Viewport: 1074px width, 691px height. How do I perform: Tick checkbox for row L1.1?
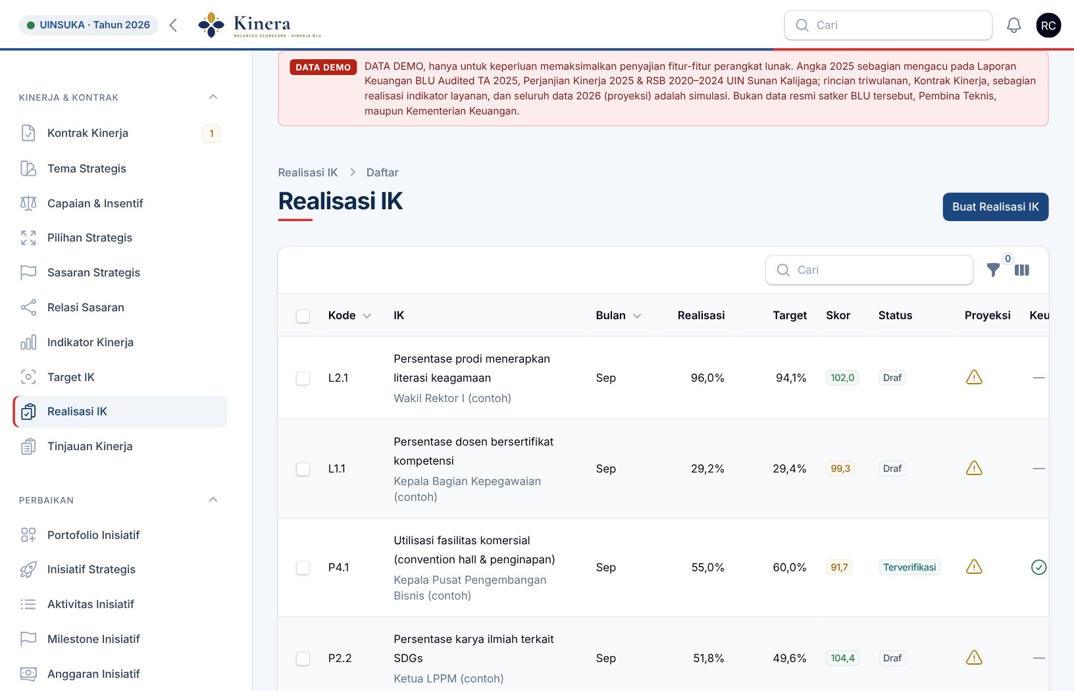point(303,469)
